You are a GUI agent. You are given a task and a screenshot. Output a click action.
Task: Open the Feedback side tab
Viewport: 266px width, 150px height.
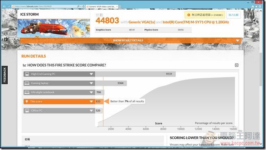click(x=5, y=75)
